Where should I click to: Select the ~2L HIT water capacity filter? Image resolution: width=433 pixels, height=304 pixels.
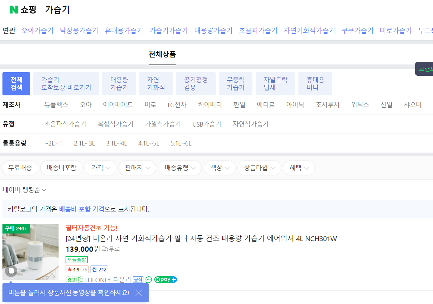53,143
